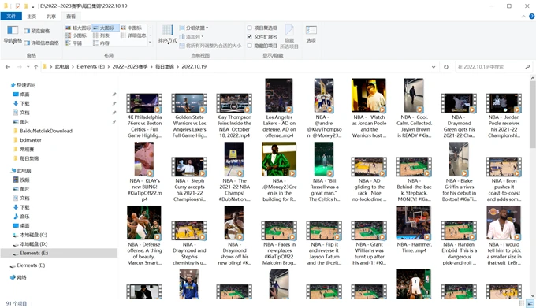Toggle the 预览窗格 preview pane
This screenshot has width=536, height=308.
(37, 31)
